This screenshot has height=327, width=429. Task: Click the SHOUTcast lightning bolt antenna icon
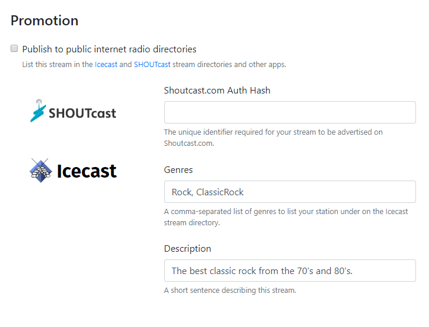click(38, 111)
